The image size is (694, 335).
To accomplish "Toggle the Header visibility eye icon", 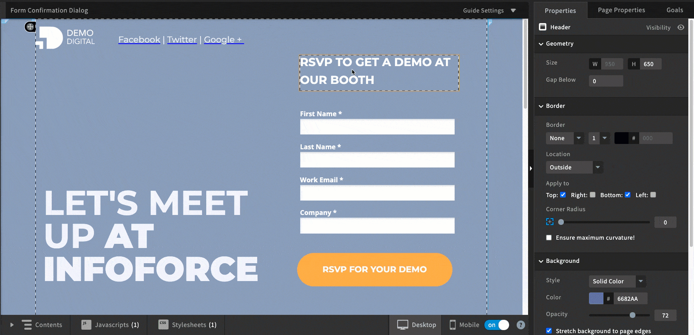I will pyautogui.click(x=681, y=27).
